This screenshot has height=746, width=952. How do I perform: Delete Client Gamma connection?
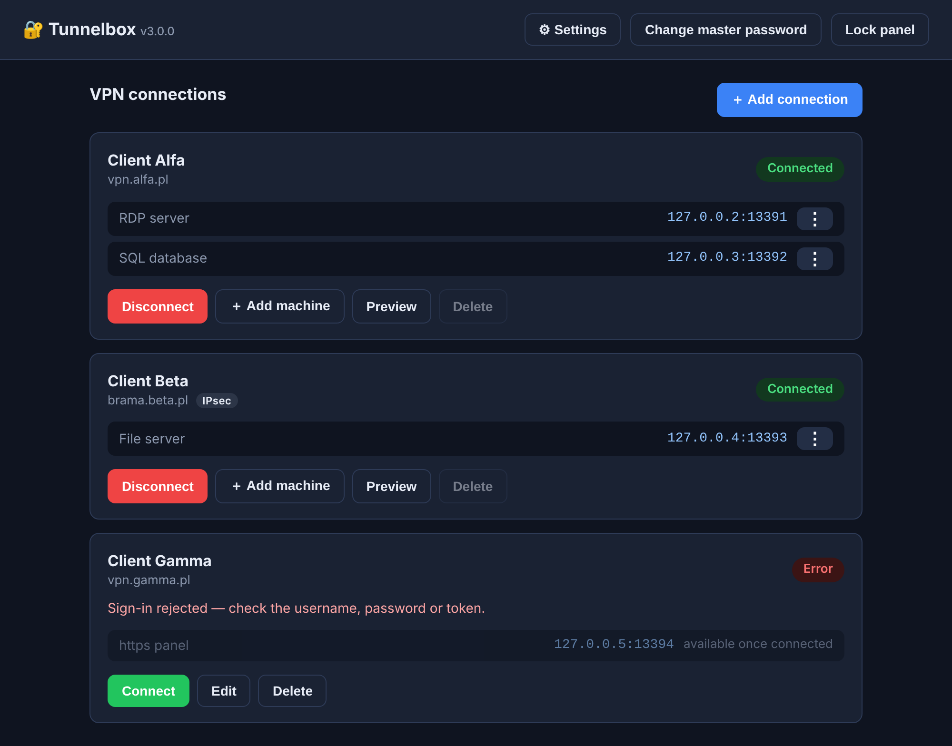[292, 691]
